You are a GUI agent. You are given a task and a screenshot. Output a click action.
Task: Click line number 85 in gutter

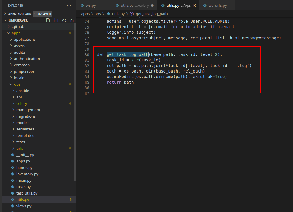(87, 82)
